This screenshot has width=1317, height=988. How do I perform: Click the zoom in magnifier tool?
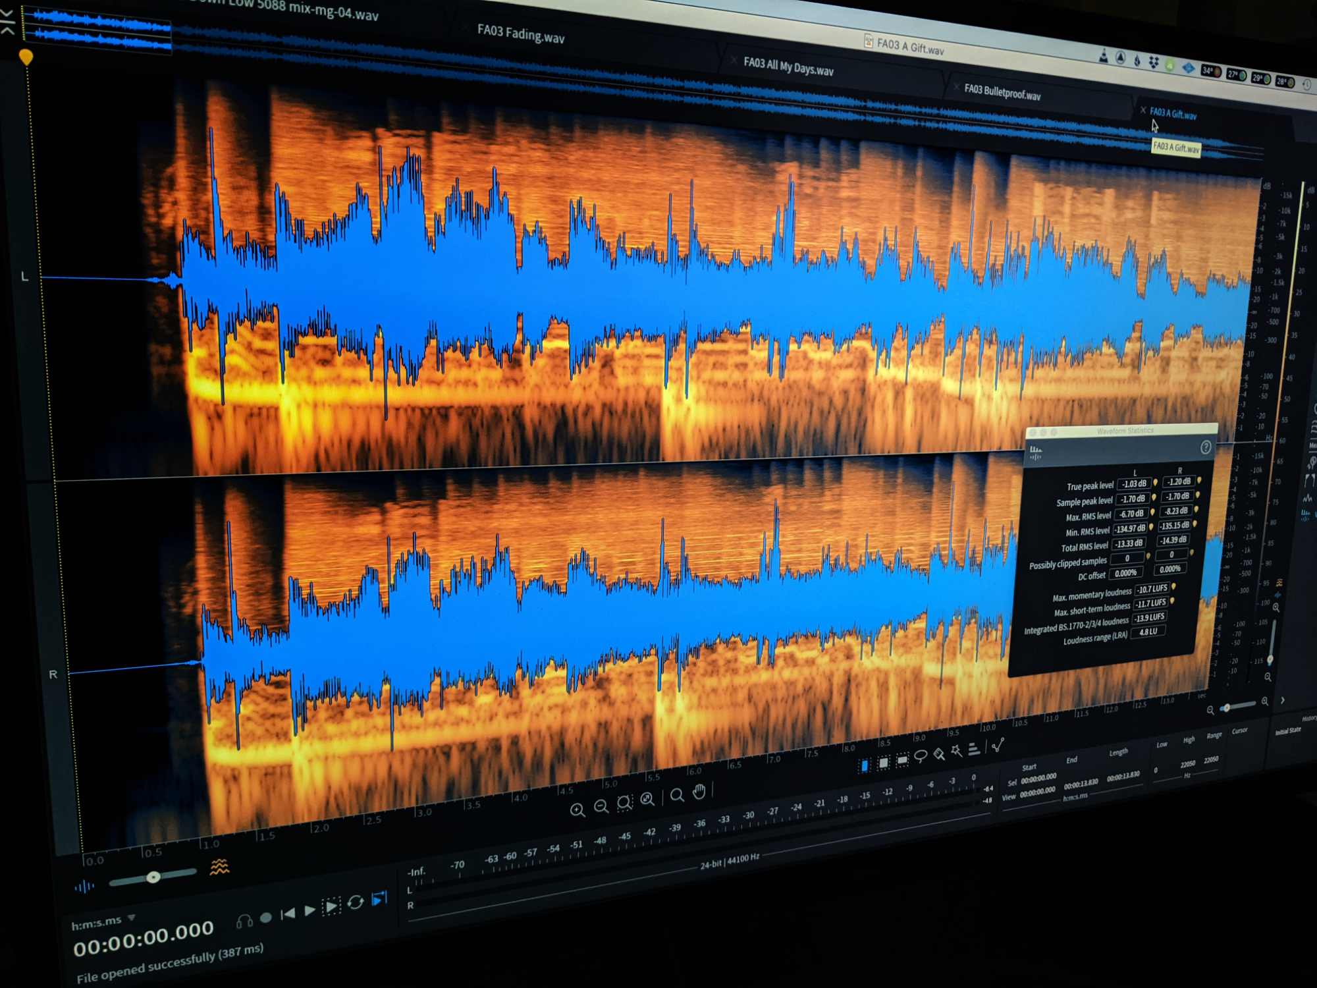point(578,810)
